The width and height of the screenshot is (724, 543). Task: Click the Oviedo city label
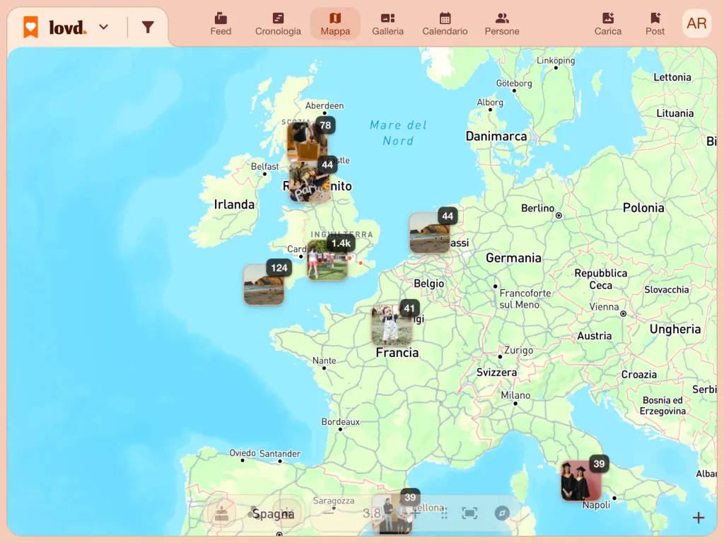243,453
